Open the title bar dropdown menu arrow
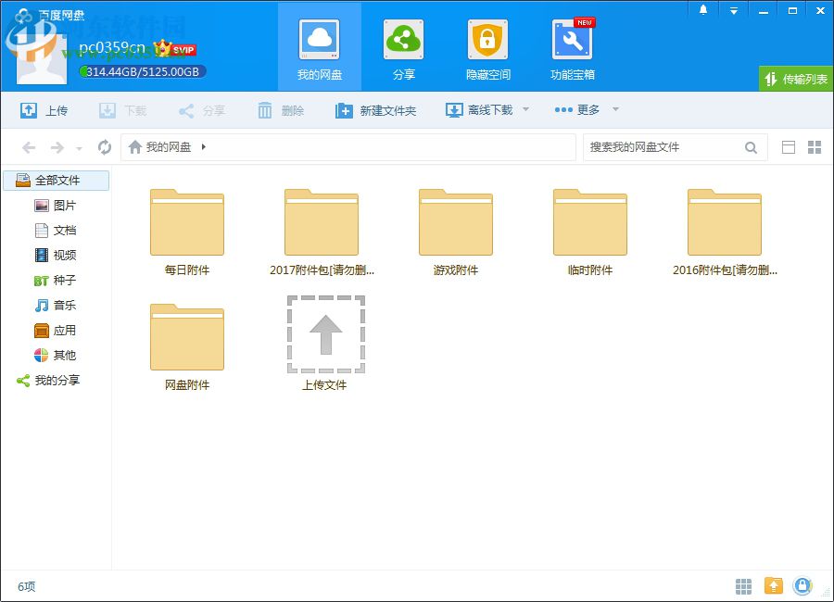 coord(734,10)
